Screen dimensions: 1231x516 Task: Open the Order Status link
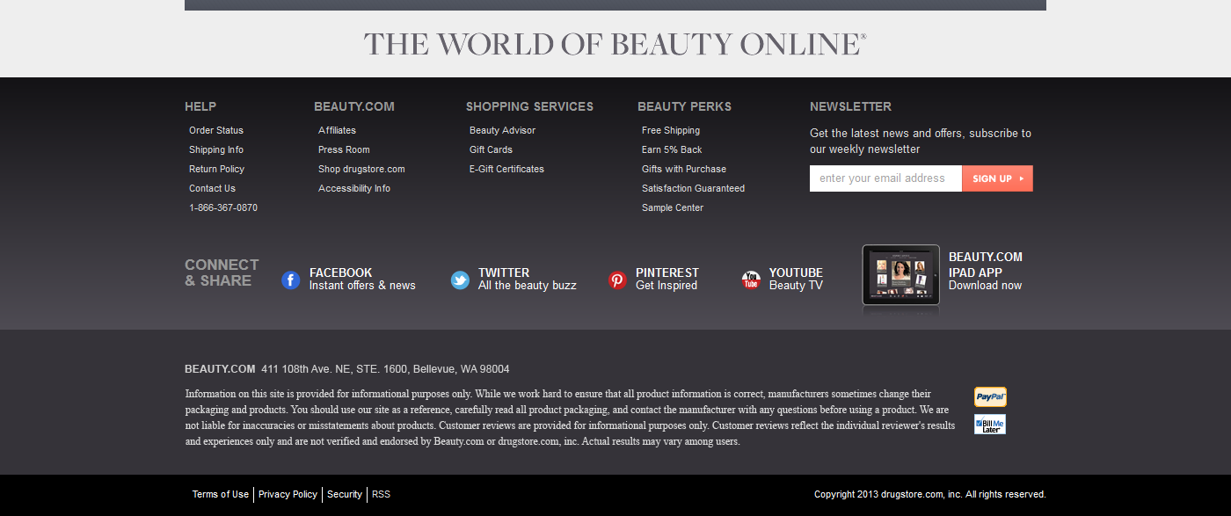coord(216,130)
